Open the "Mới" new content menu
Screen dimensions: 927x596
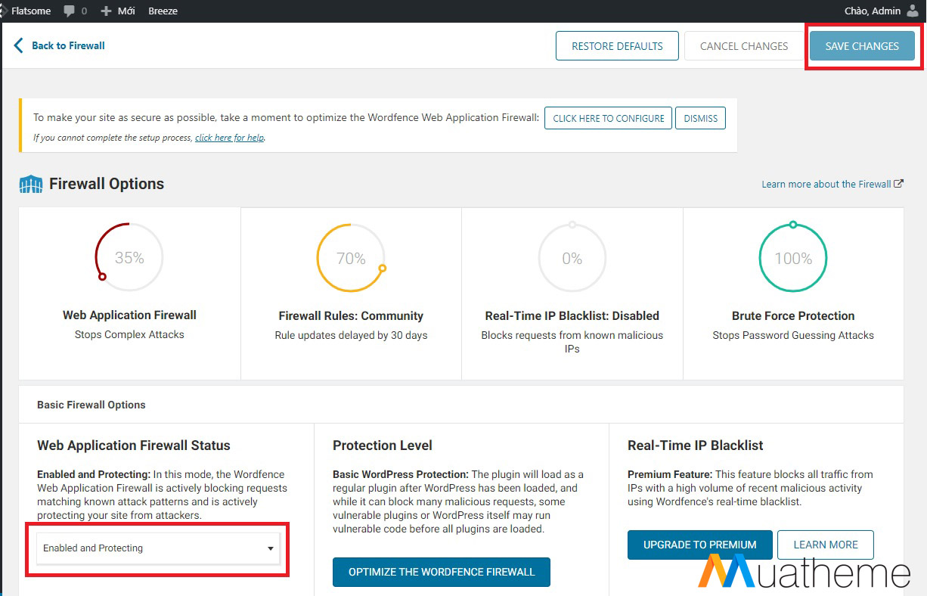pos(117,11)
